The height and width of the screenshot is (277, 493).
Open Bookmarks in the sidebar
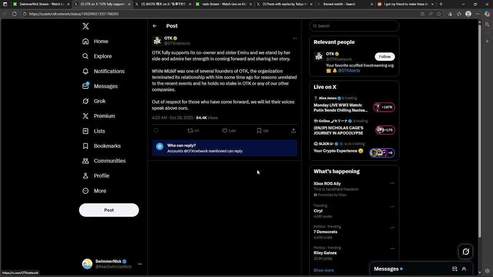(102, 146)
